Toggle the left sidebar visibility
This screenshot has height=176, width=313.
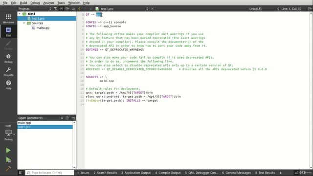(21, 173)
